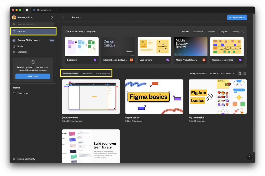Open Design Critique template thumbnail

[x=118, y=47]
